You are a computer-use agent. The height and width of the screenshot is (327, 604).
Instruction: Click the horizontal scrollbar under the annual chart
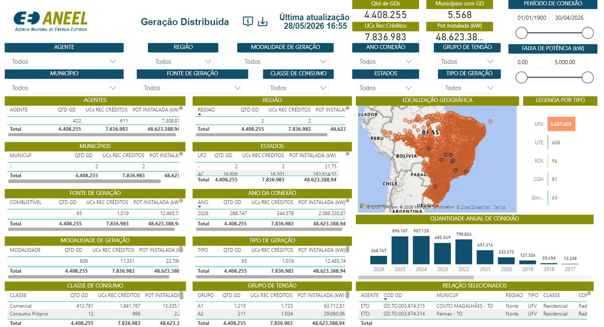416,278
